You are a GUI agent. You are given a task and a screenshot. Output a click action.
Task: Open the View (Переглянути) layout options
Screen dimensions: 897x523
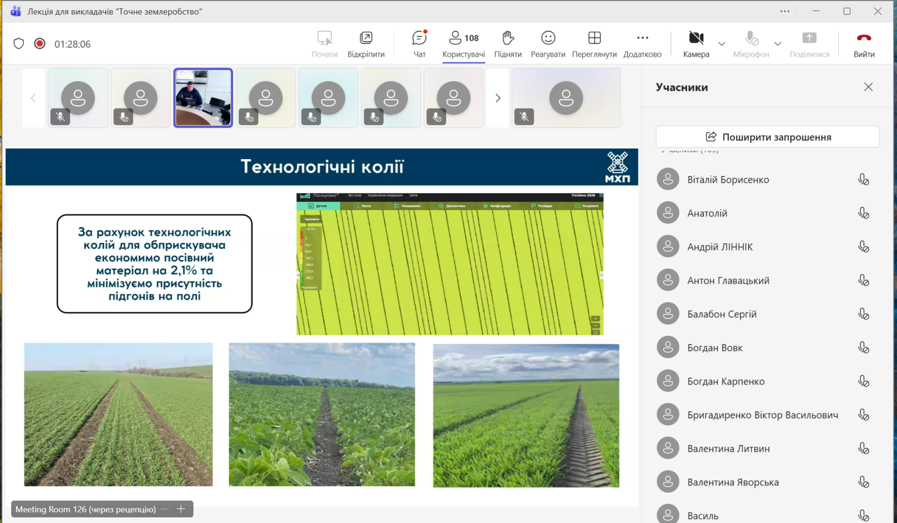594,44
